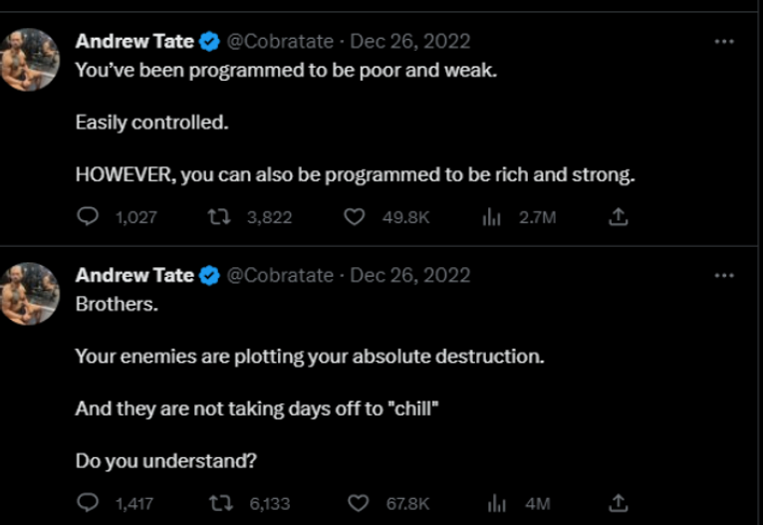
Task: Click verified badge on first tweet
Action: click(x=210, y=42)
